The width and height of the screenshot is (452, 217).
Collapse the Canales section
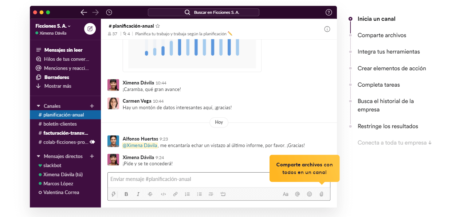[x=39, y=106]
